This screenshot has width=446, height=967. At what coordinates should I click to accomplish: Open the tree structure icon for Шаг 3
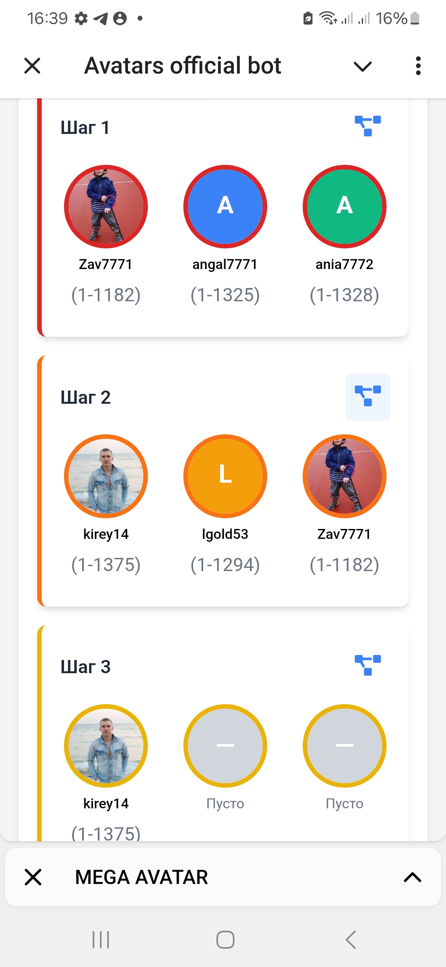pyautogui.click(x=368, y=665)
